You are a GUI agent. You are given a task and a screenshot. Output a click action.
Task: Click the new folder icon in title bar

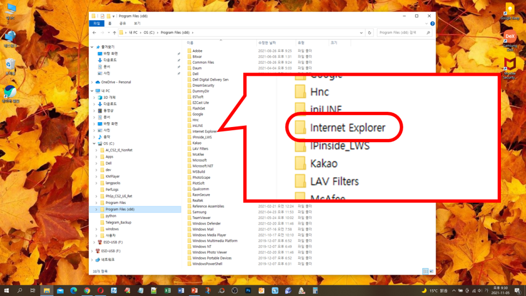pos(108,16)
